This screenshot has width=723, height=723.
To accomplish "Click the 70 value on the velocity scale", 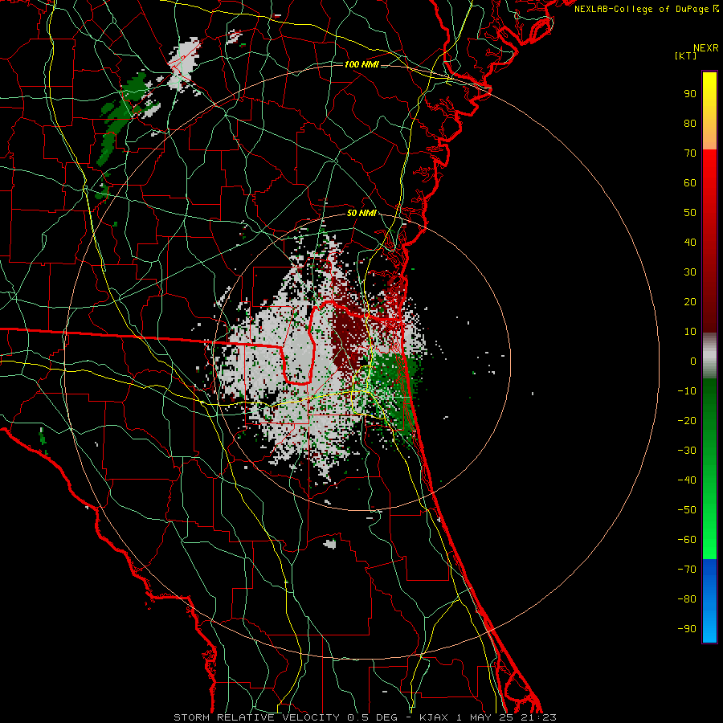I will pos(690,153).
